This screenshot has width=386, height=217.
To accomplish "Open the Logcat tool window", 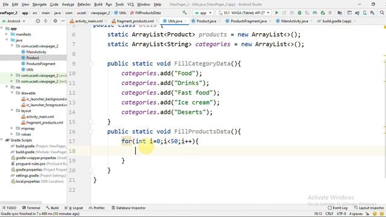I will click(x=74, y=208).
